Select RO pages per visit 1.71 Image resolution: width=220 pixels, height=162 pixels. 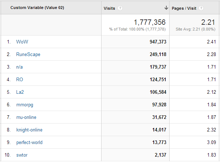coord(212,79)
